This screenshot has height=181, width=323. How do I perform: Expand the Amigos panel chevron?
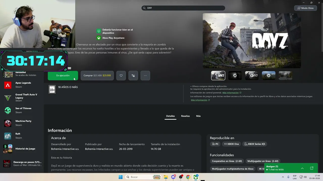click(302, 168)
